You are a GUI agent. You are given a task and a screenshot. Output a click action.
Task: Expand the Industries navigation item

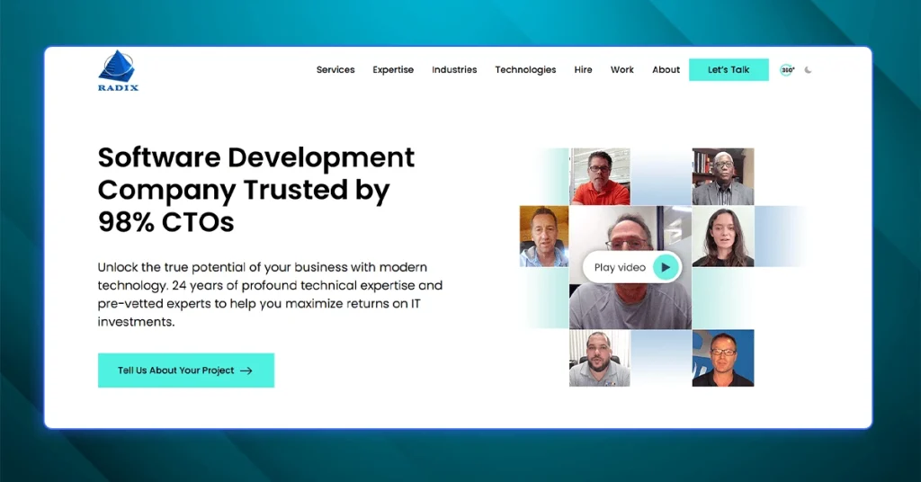tap(454, 70)
